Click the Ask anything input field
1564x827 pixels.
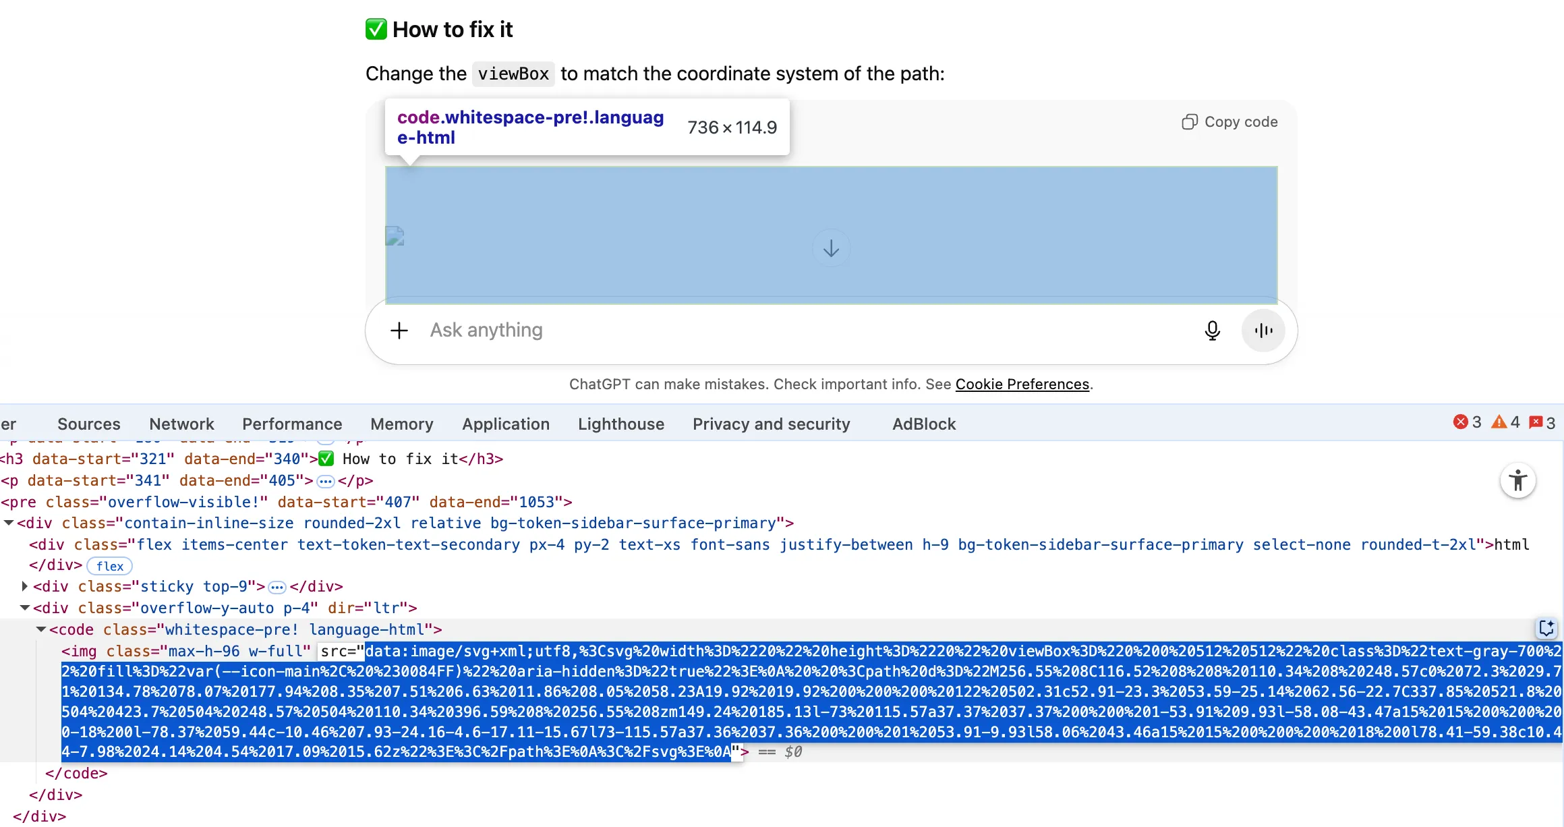(x=742, y=331)
